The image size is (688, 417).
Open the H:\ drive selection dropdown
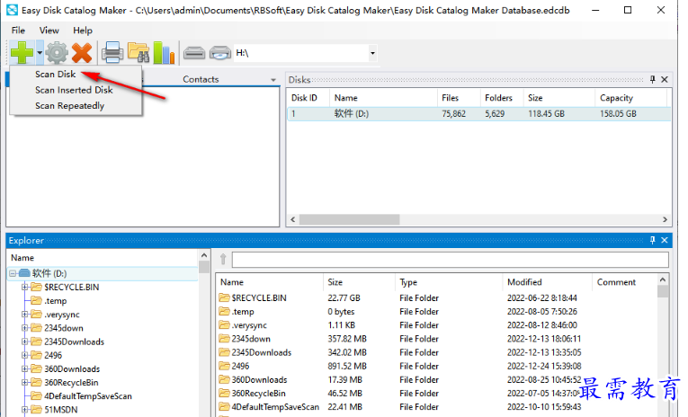point(372,53)
